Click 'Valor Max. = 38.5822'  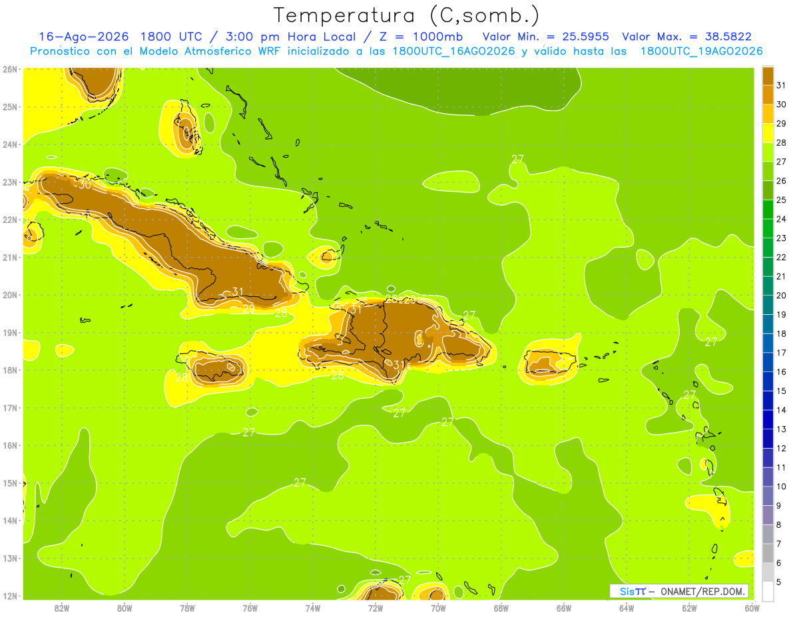point(686,37)
